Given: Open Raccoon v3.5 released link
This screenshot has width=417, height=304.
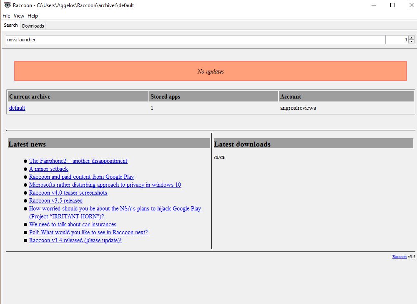Looking at the screenshot, I should (56, 201).
